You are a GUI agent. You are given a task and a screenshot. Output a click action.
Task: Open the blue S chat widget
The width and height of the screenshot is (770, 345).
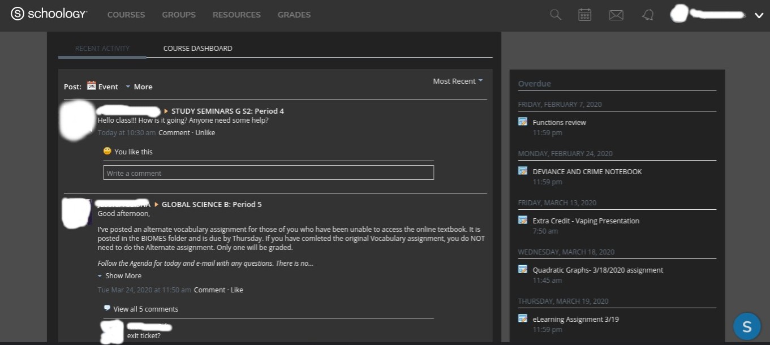(746, 326)
